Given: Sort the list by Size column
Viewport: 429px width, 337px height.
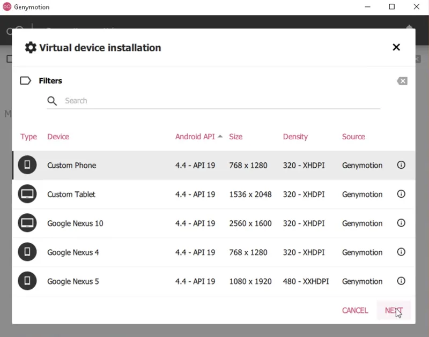Looking at the screenshot, I should (235, 137).
